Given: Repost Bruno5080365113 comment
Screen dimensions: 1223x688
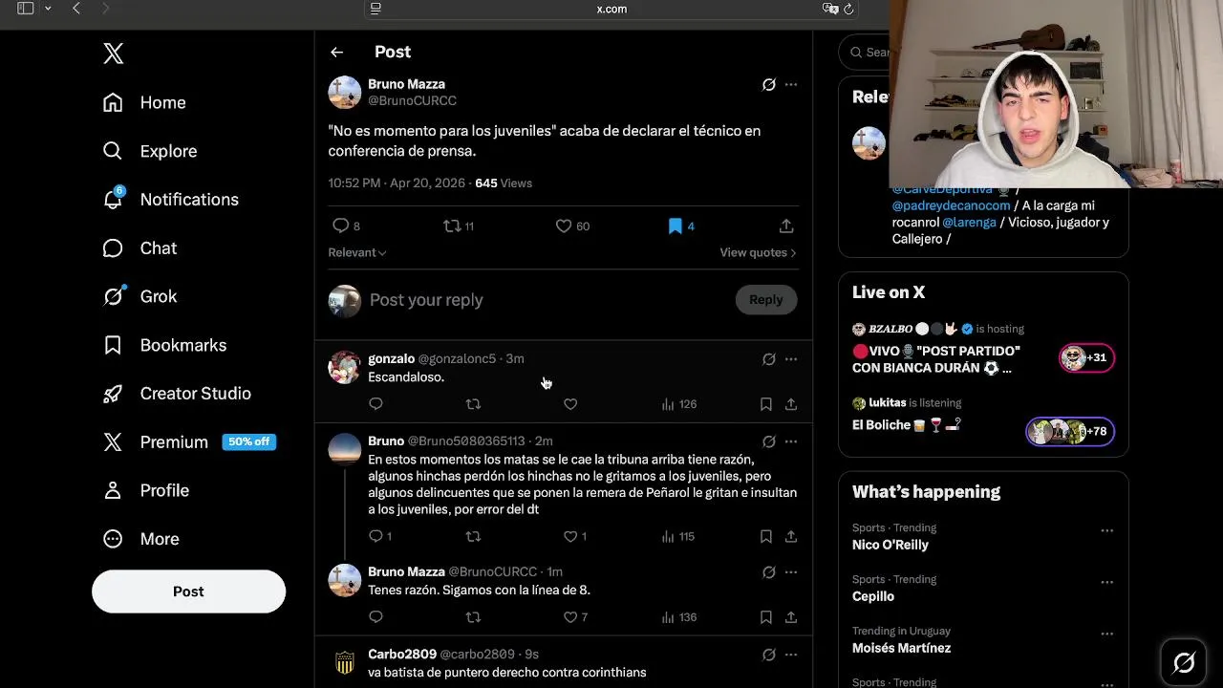Looking at the screenshot, I should [x=473, y=536].
